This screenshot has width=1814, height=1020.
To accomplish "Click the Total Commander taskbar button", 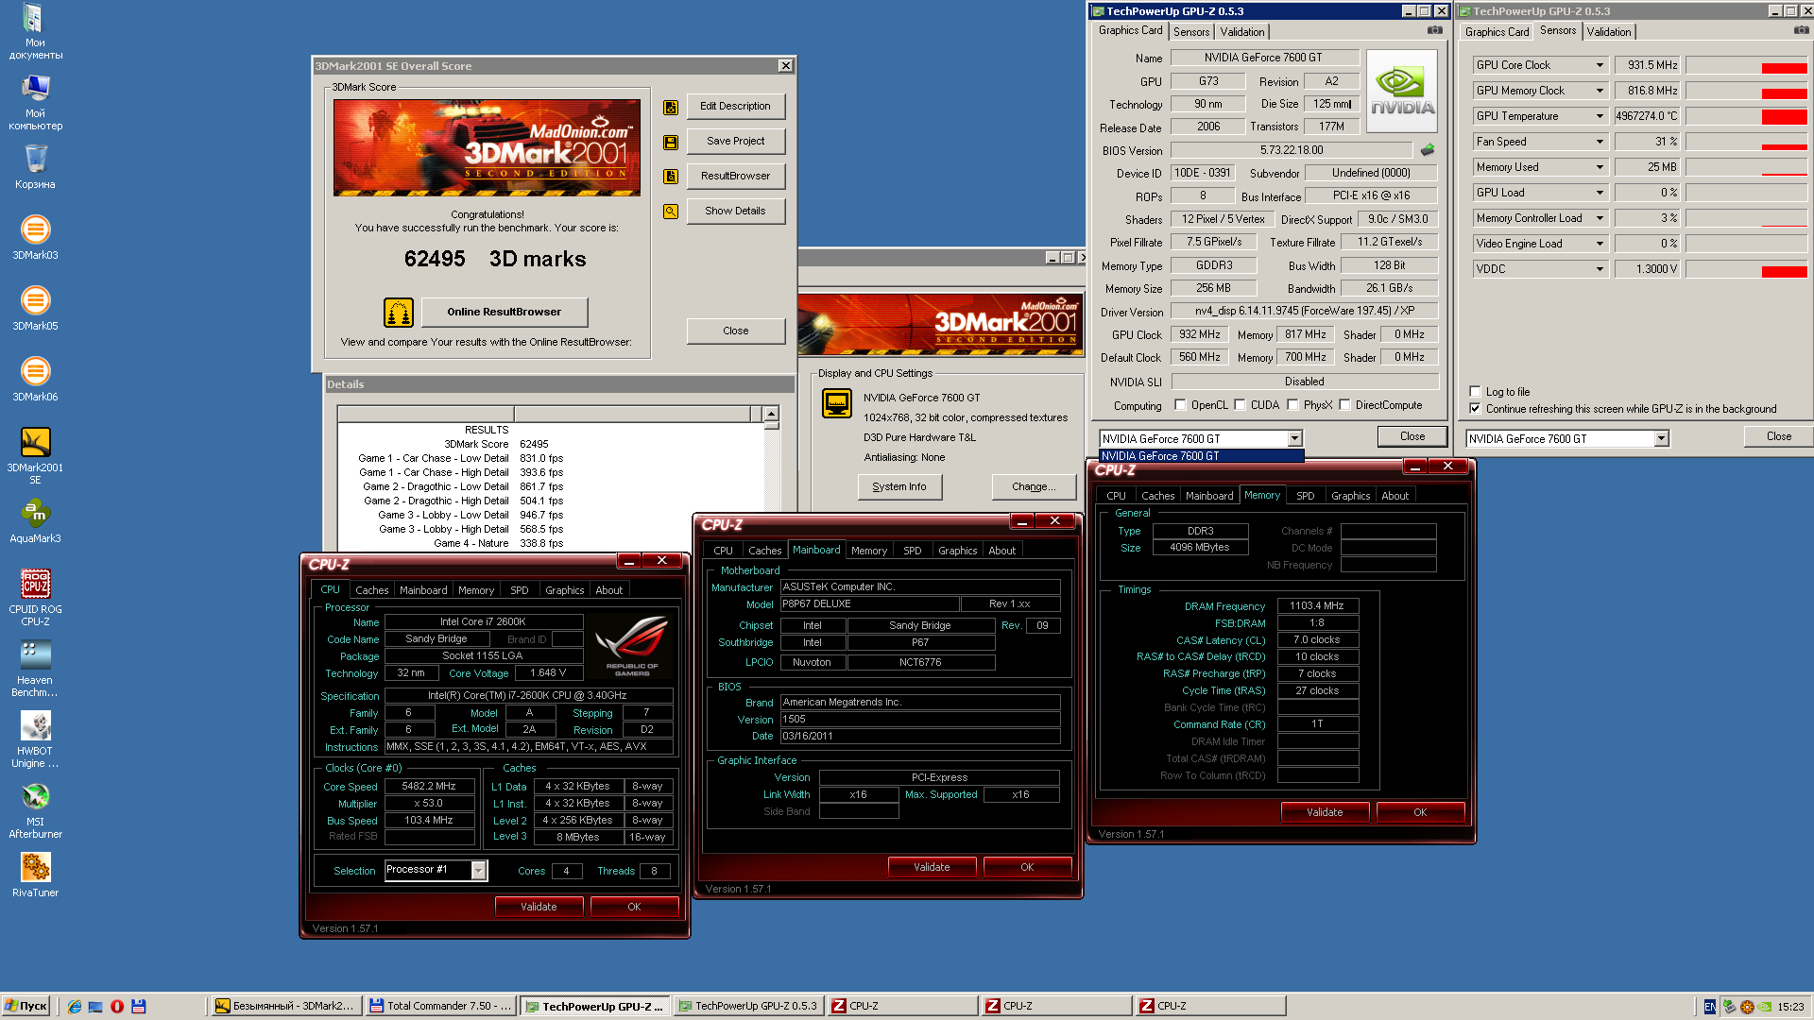I will click(x=441, y=1006).
